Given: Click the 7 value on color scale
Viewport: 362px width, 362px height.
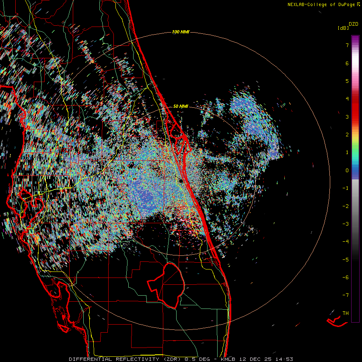Looking at the screenshot, I should click(347, 45).
